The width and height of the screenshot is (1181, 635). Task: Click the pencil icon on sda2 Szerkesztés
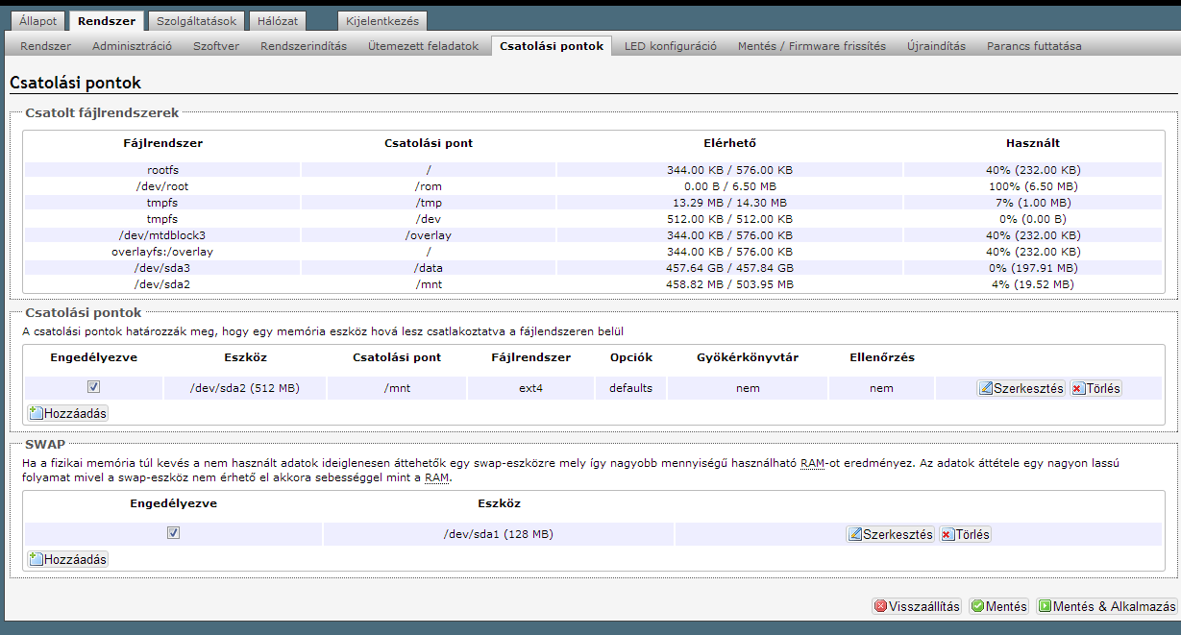(x=986, y=389)
